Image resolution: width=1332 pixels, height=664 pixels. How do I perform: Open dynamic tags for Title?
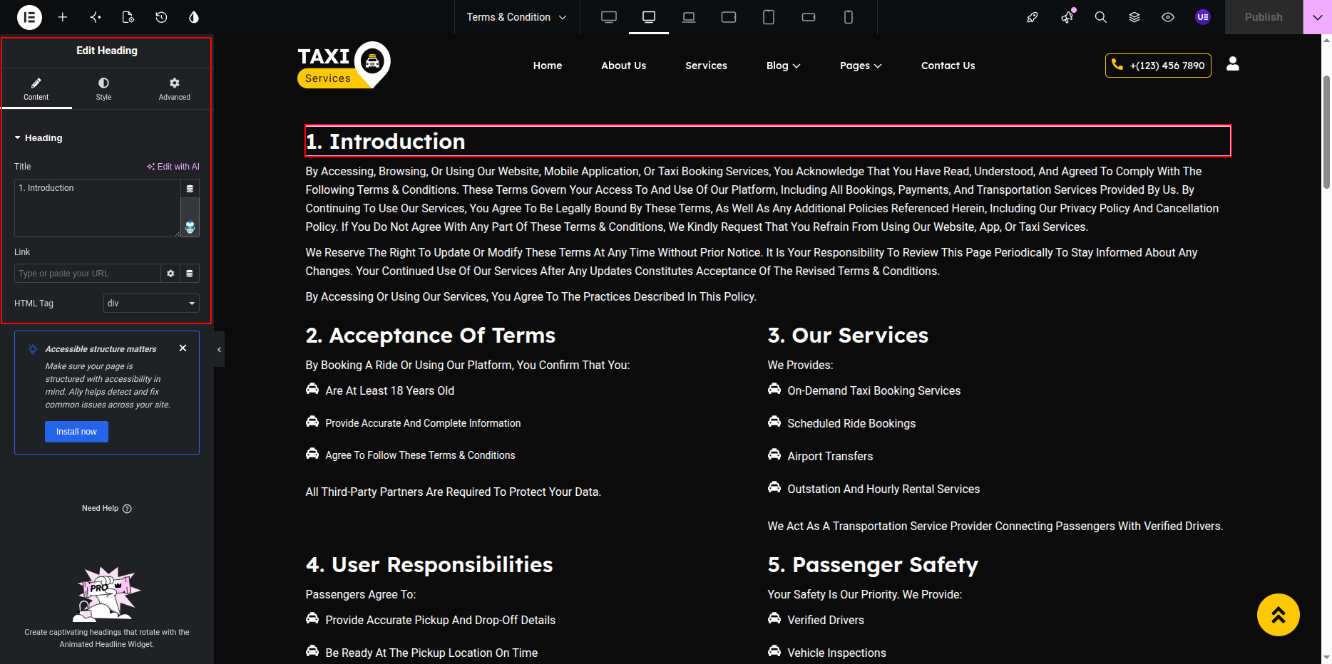click(x=190, y=189)
